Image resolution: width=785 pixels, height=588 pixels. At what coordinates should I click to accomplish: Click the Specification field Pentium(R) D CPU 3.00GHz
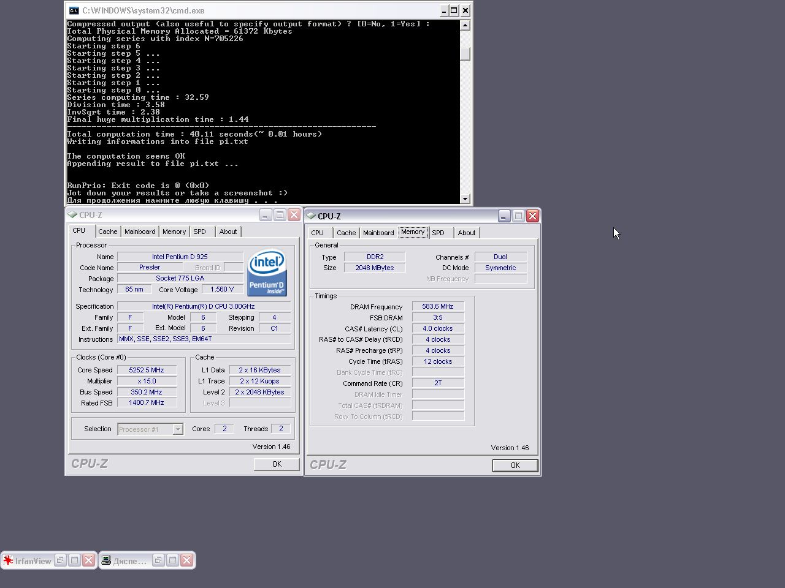click(x=204, y=306)
